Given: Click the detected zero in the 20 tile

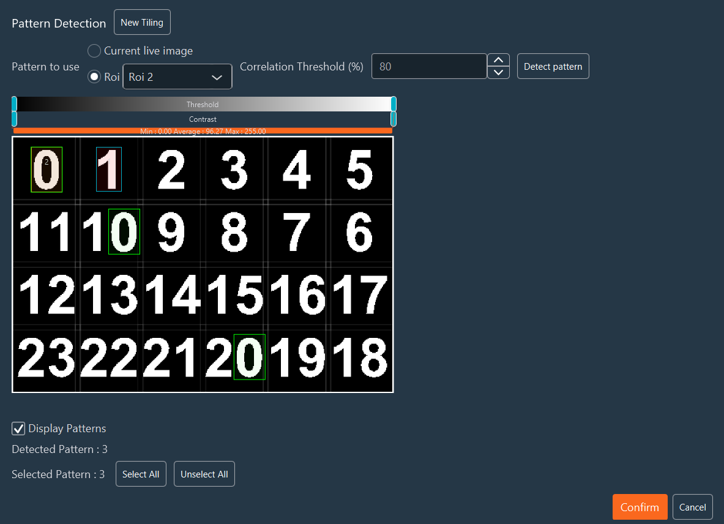Looking at the screenshot, I should [249, 357].
